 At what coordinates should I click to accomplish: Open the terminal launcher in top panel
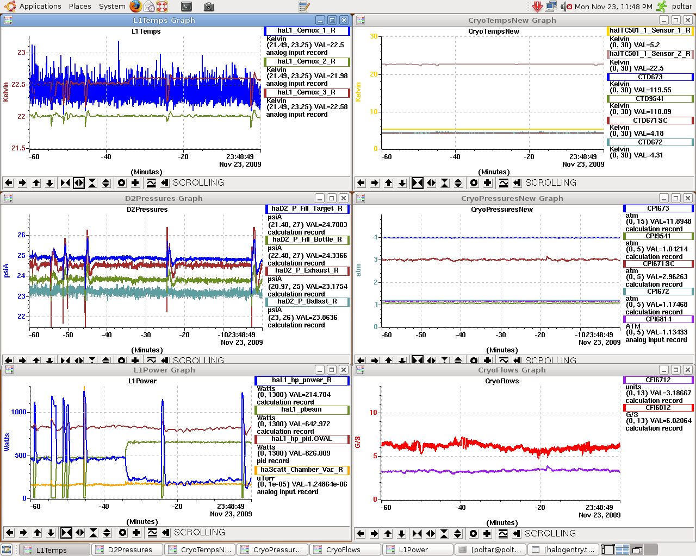click(x=187, y=7)
